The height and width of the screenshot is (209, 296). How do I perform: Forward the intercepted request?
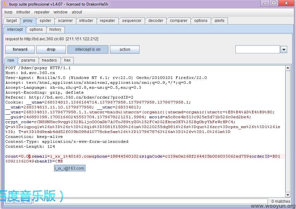pyautogui.click(x=20, y=49)
